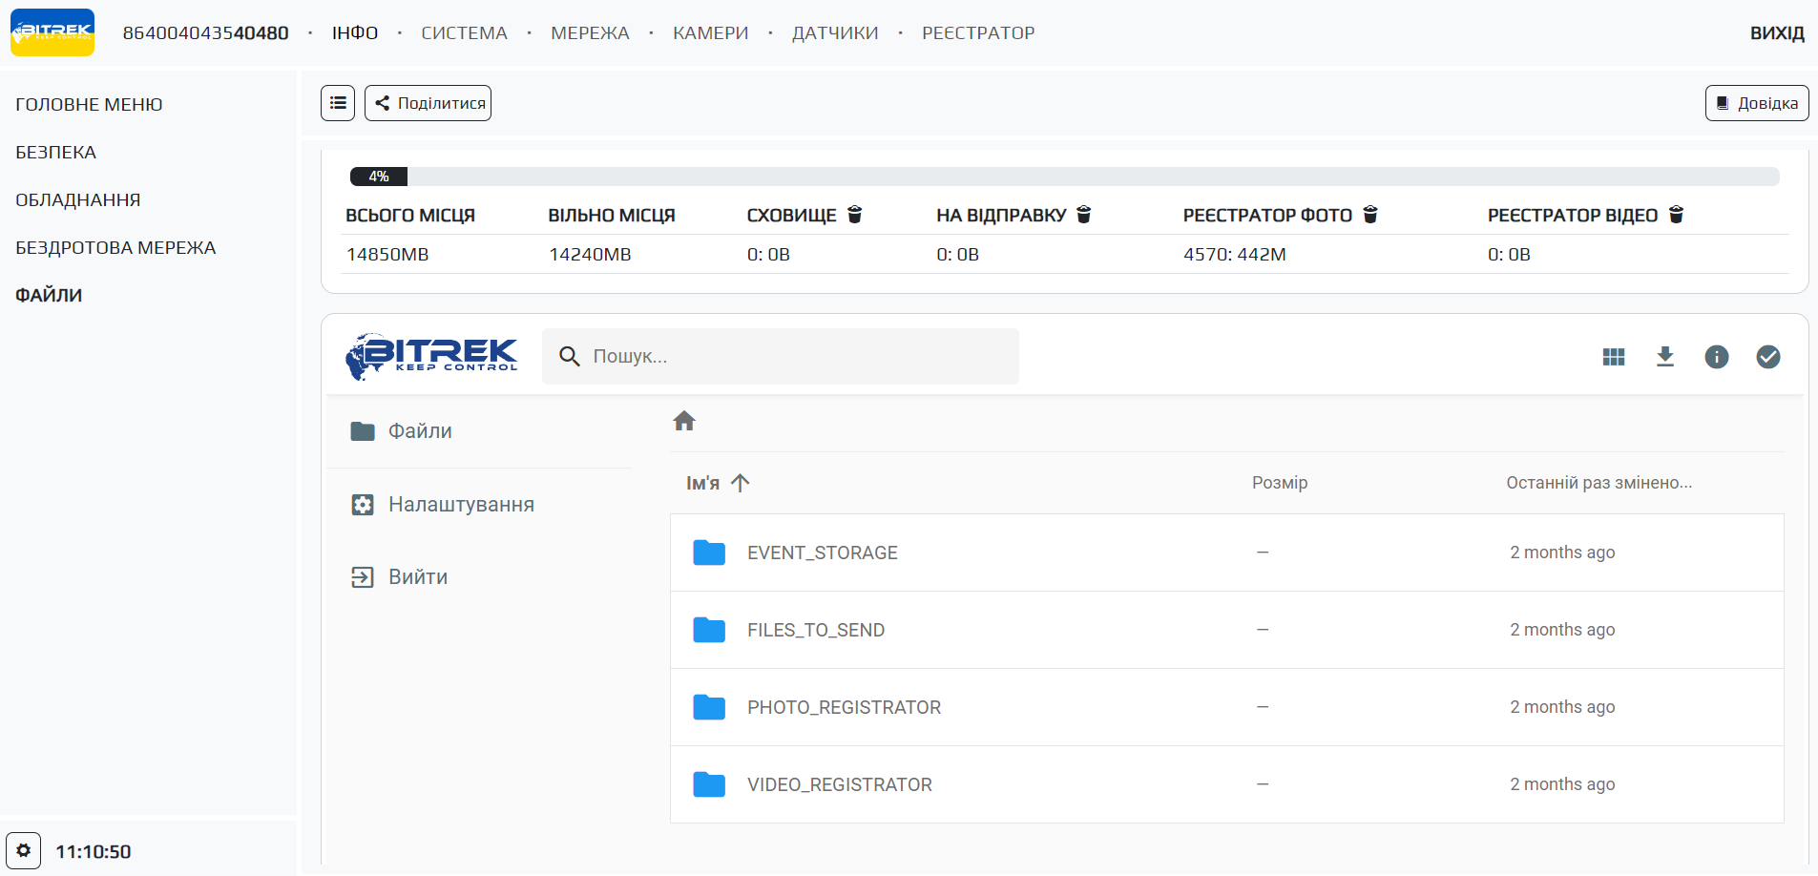Click trash icon next to СХОВИЩЕ

point(855,215)
